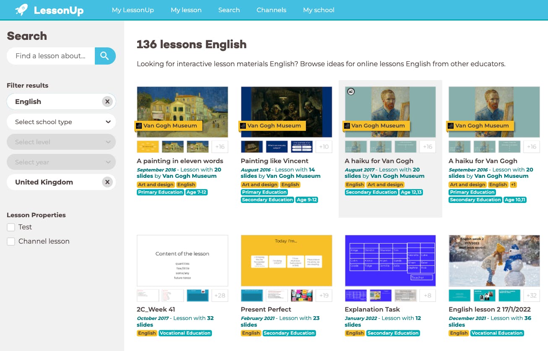548x351 pixels.
Task: Open the Explanation Task lesson title
Action: point(372,309)
